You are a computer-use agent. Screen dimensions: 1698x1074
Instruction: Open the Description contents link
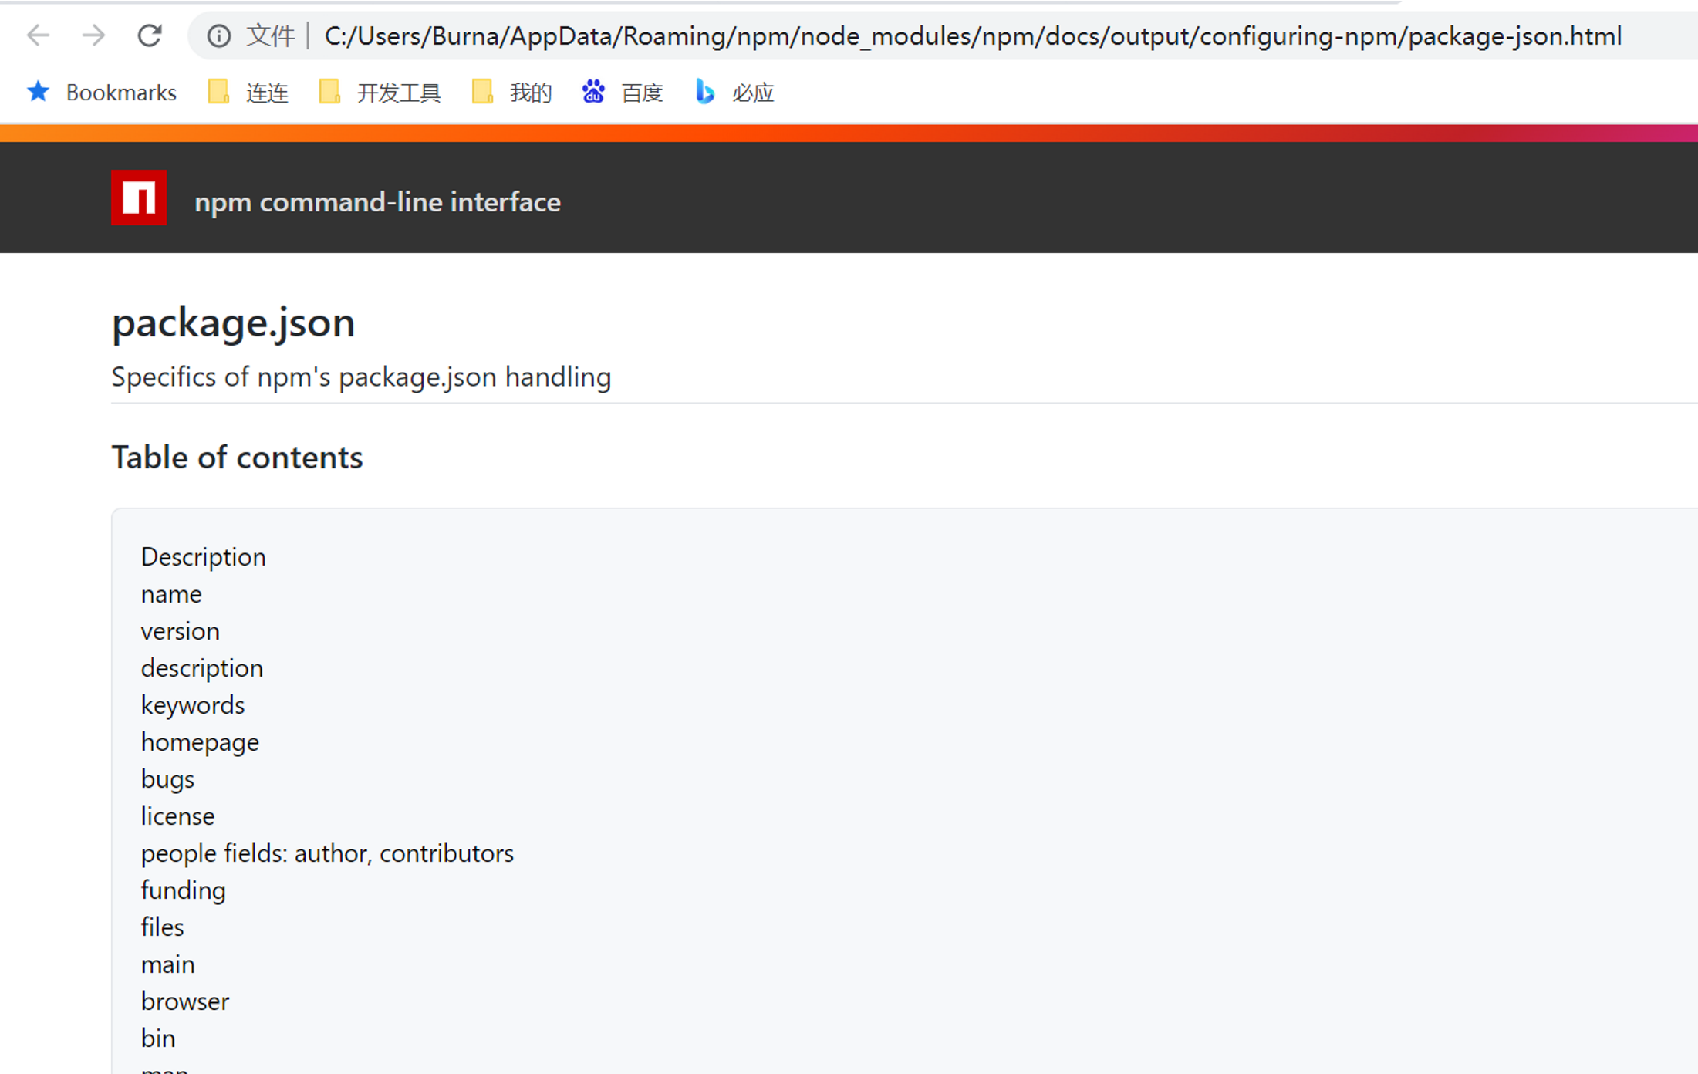coord(204,557)
